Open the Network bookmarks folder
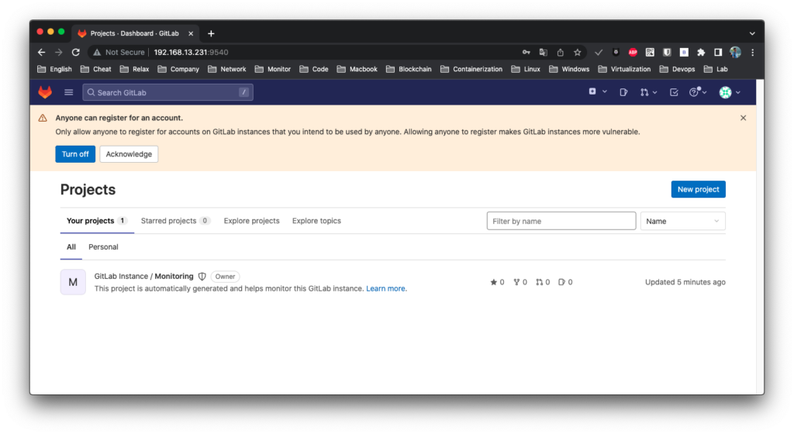 point(227,69)
